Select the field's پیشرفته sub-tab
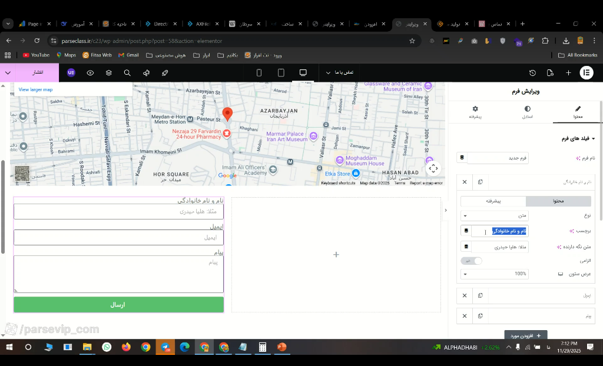 [493, 201]
